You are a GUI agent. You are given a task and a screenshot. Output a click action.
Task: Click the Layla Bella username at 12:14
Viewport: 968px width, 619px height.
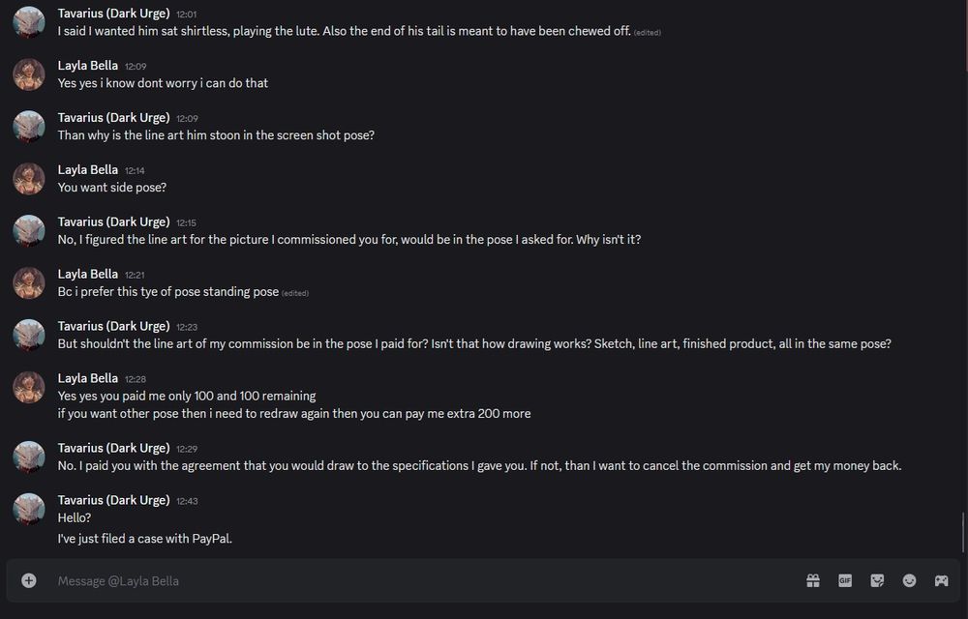click(x=87, y=169)
